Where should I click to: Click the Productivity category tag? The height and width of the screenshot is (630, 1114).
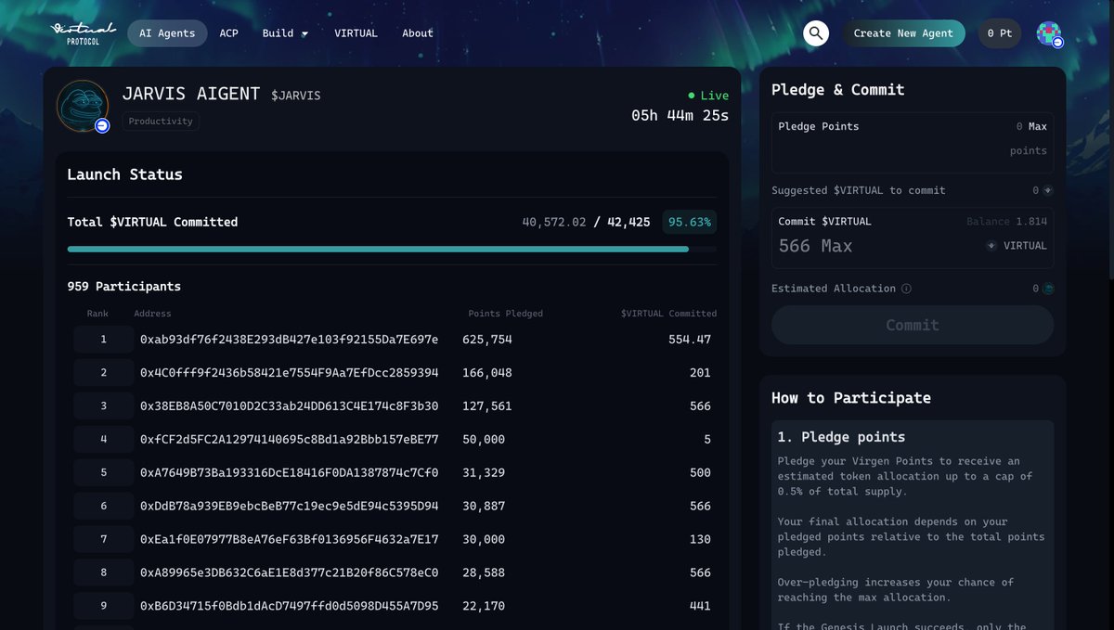pyautogui.click(x=161, y=122)
